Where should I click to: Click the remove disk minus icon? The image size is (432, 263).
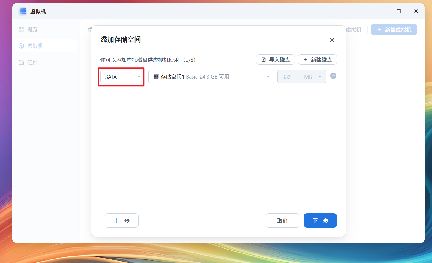pos(333,76)
